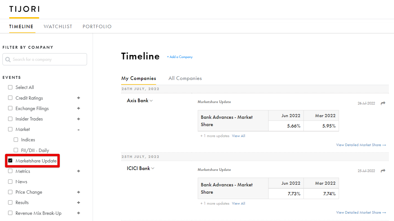The width and height of the screenshot is (394, 221).
Task: Click Axis Bank's Bank Advances - Market Share label
Action: pos(227,121)
